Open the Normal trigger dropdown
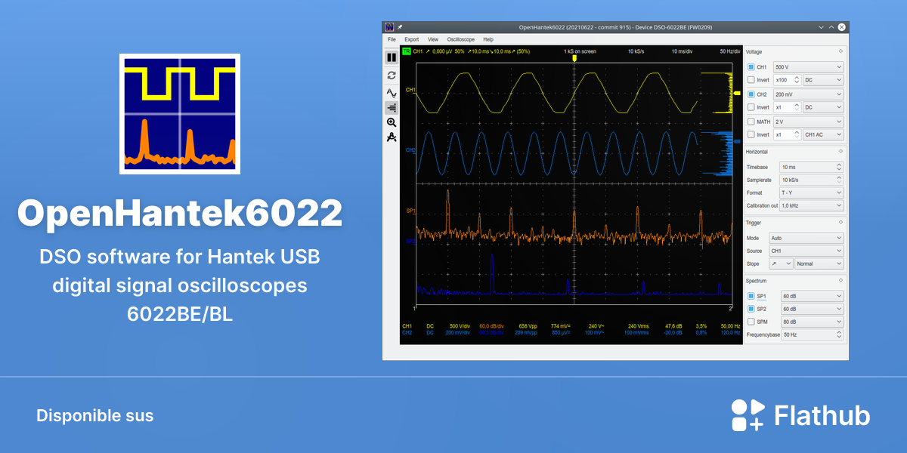Image resolution: width=907 pixels, height=453 pixels. (x=819, y=263)
